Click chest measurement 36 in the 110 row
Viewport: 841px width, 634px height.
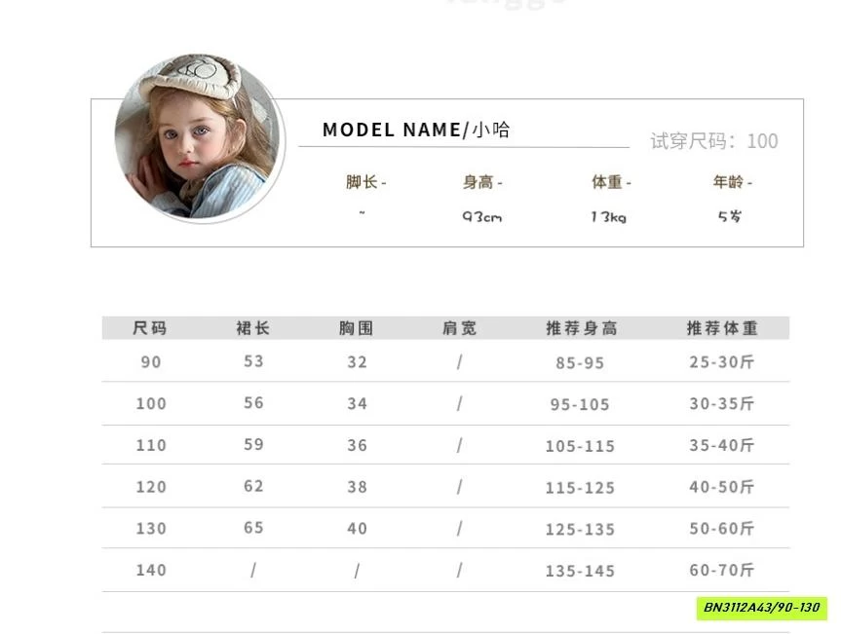[357, 445]
